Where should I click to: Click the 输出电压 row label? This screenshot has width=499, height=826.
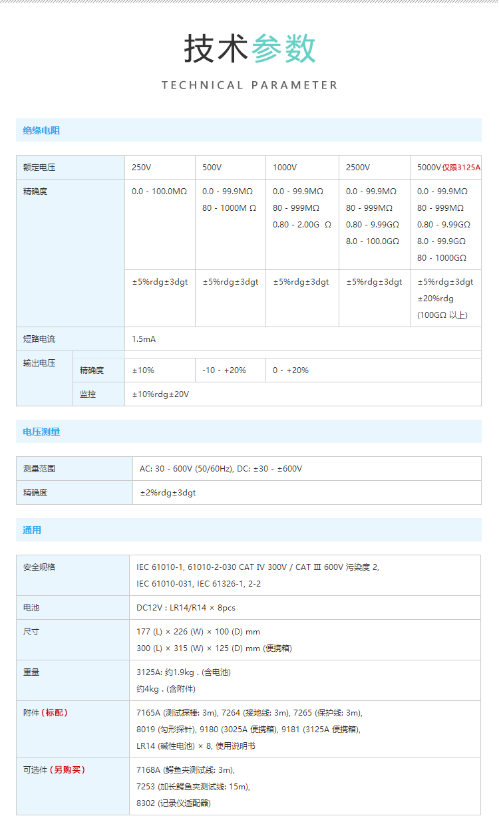point(39,363)
